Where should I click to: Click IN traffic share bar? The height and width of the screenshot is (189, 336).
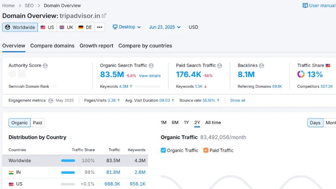pyautogui.click(x=68, y=172)
